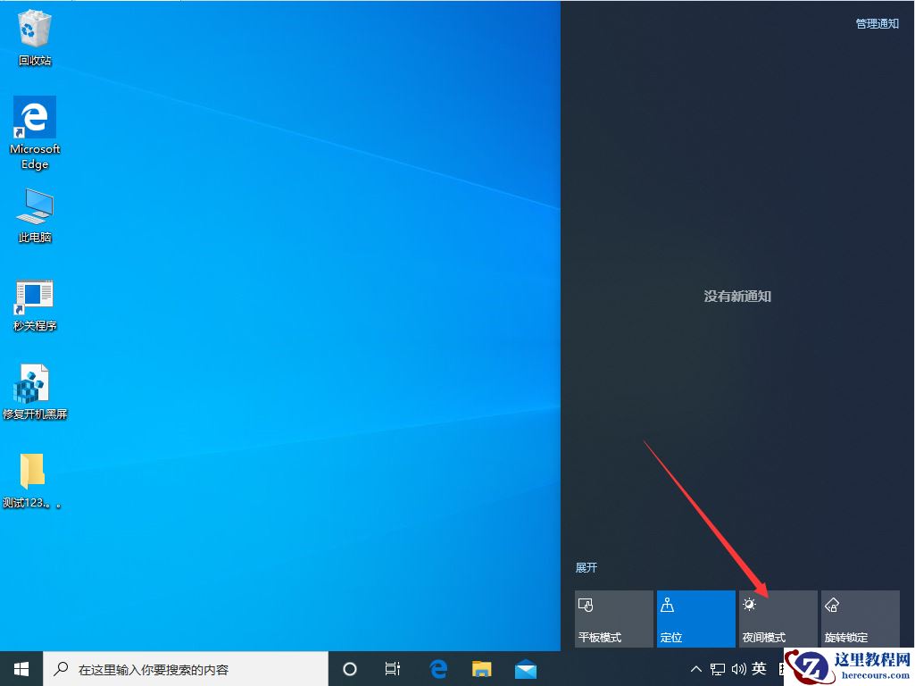Viewport: 915px width, 686px height.
Task: Open 管理通知 settings link
Action: (876, 24)
